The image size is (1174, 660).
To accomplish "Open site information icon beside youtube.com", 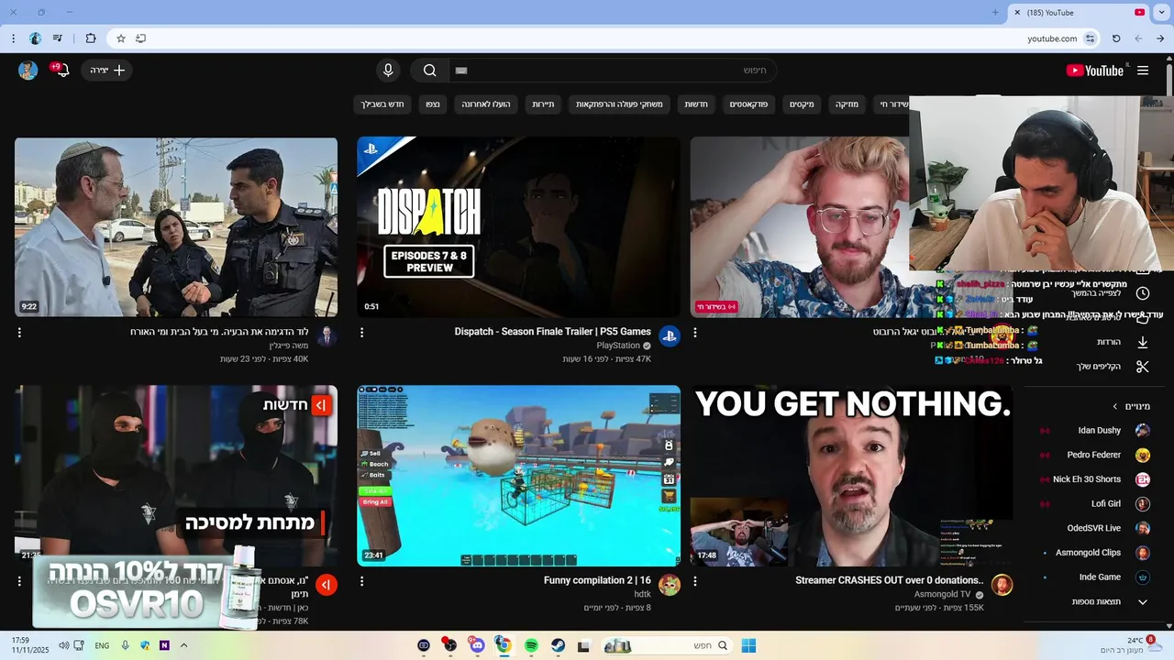I will (x=1091, y=38).
